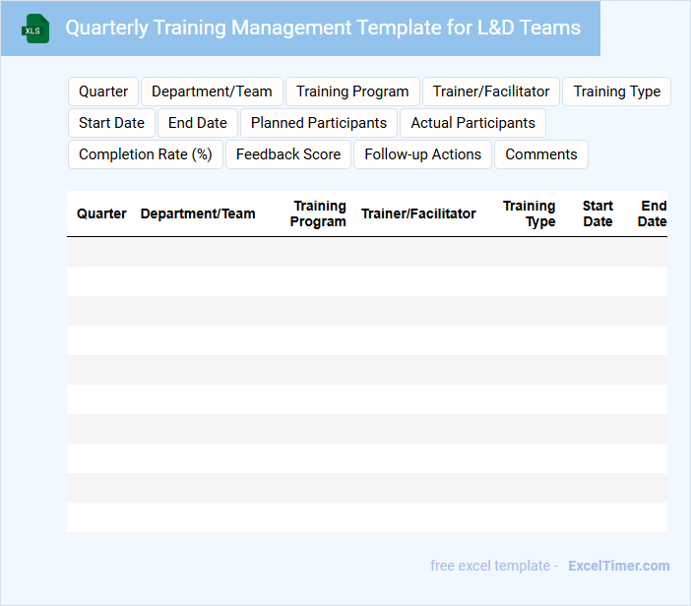Select the Trainer/Facilitator tag chip
The width and height of the screenshot is (691, 606).
(491, 91)
